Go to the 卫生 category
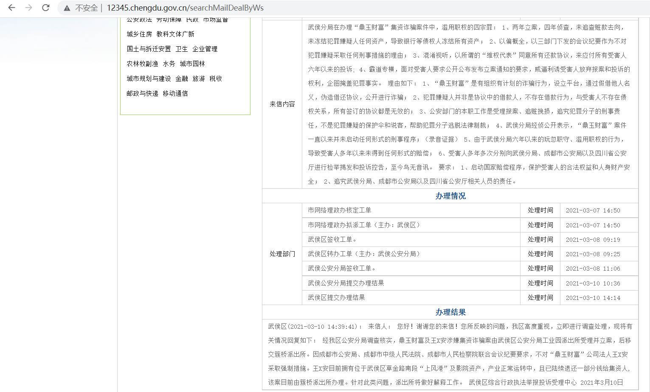This screenshot has height=392, width=650. click(x=181, y=49)
